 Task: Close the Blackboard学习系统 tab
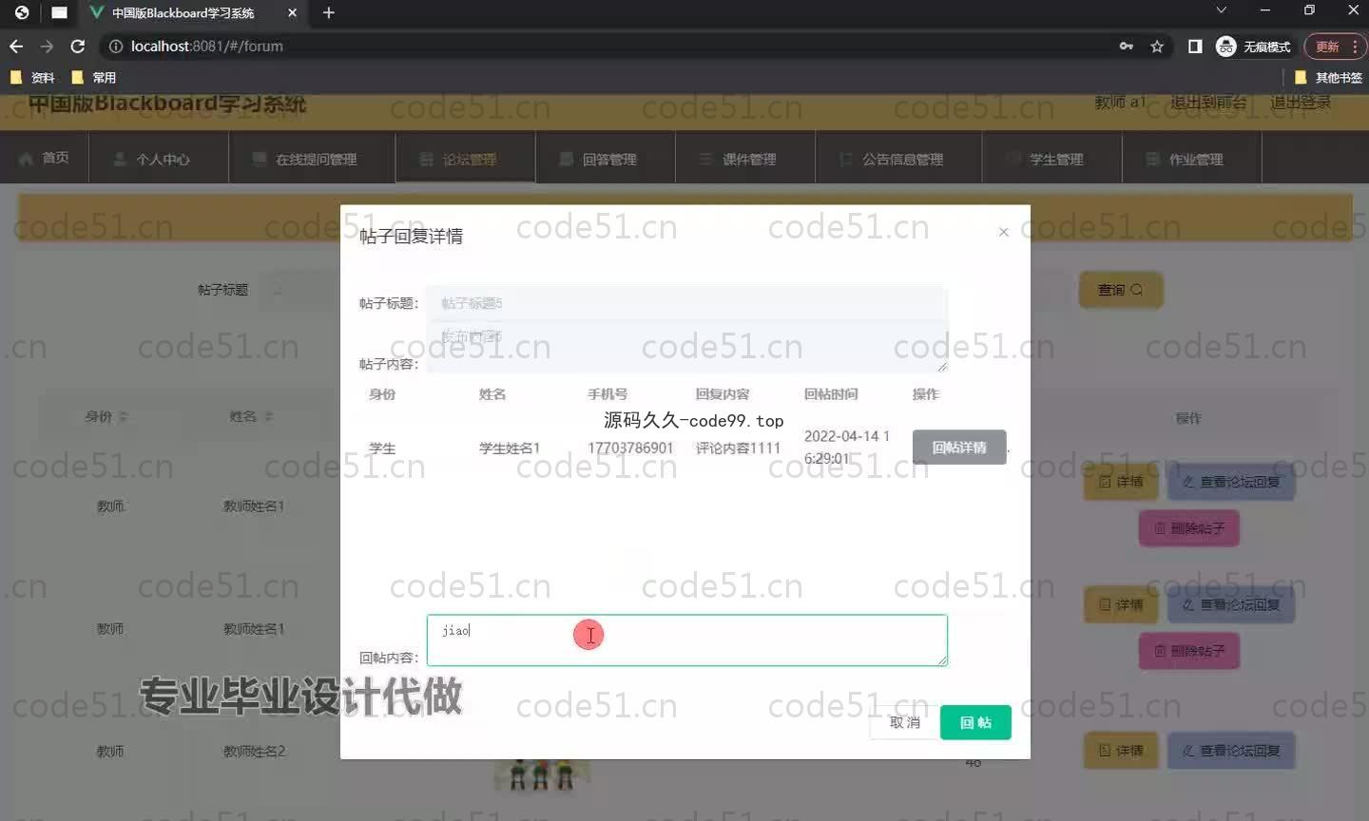pos(292,12)
